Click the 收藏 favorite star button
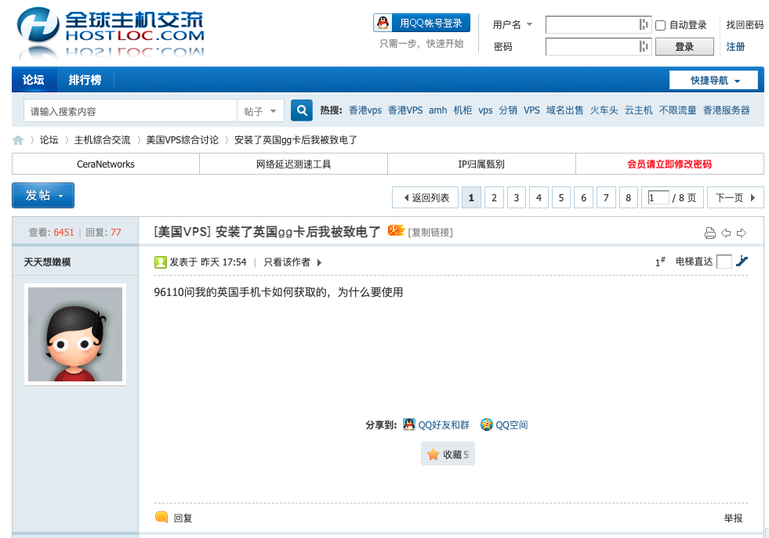The image size is (769, 538). 448,454
